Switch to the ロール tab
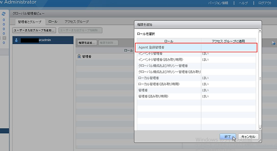The height and width of the screenshot is (151, 277). (53, 22)
